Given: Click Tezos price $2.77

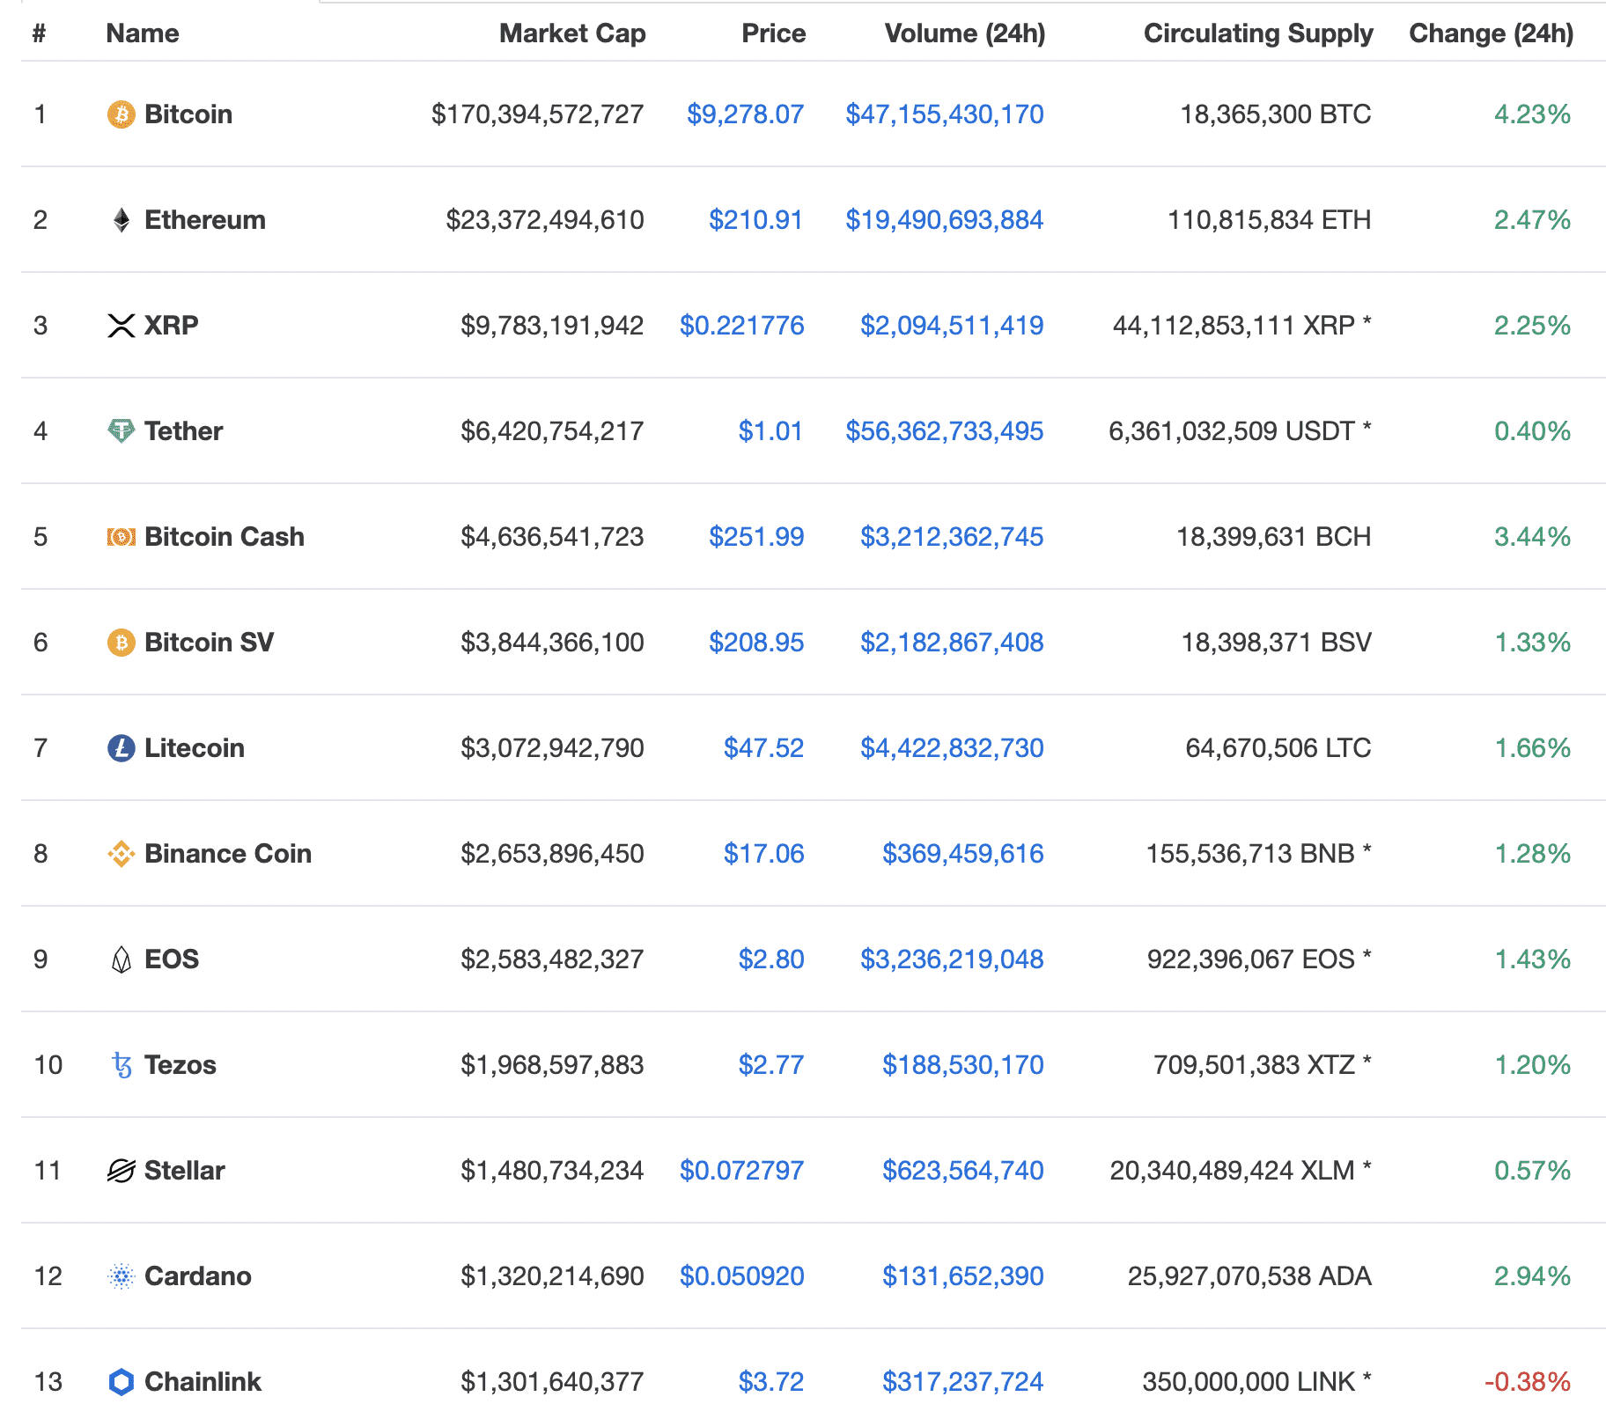Looking at the screenshot, I should 771,1065.
